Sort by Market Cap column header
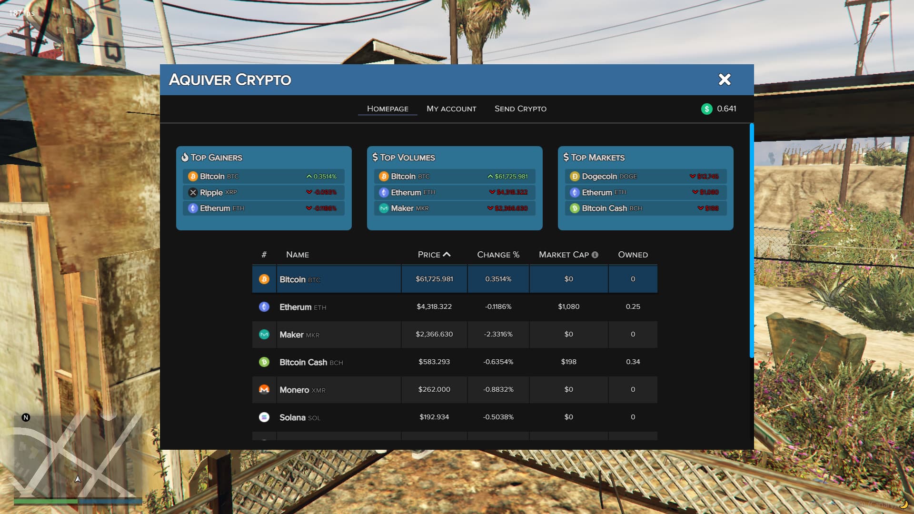The height and width of the screenshot is (514, 914). [564, 255]
